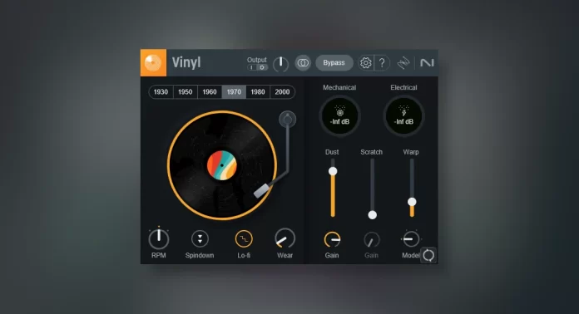
Task: Select the 2000 era tab
Action: tap(282, 91)
